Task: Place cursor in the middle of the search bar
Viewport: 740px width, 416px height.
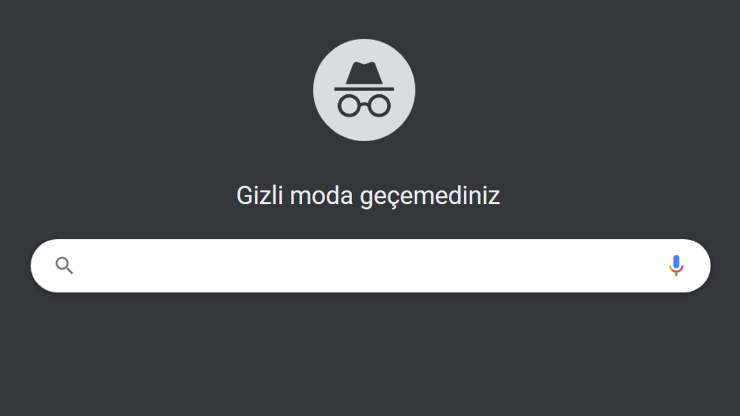Action: [x=370, y=266]
